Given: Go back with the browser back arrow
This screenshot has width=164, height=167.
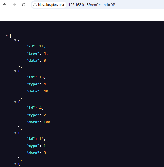Looking at the screenshot, I should click(x=5, y=5).
